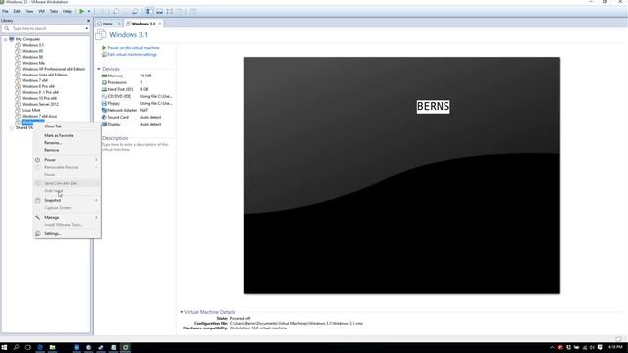Click the VM preview screen thumbnail
Screen dimensions: 628x353
tap(402, 176)
